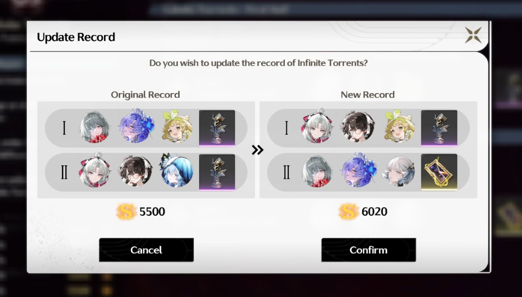522x297 pixels.
Task: Click the gray-haired character in Original Record team I
Action: pos(95,128)
